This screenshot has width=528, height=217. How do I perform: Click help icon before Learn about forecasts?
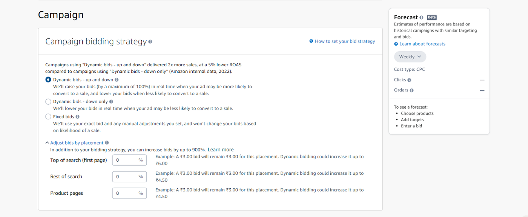click(396, 44)
